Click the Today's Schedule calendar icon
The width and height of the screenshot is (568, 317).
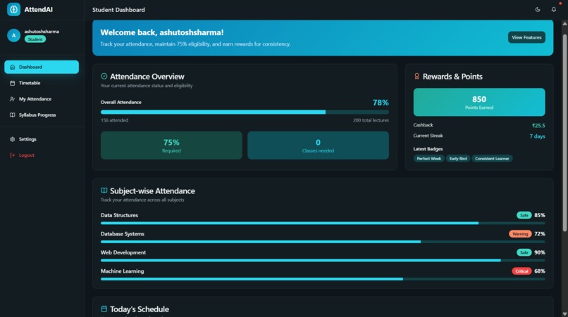(x=104, y=309)
